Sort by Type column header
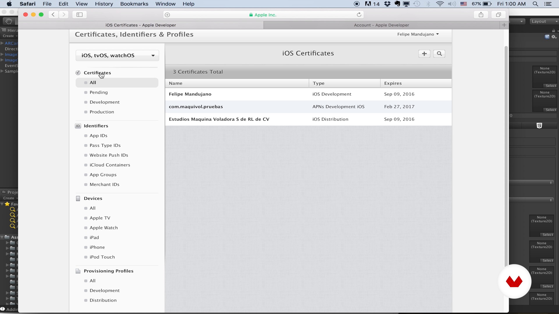The width and height of the screenshot is (559, 314). coord(344,83)
